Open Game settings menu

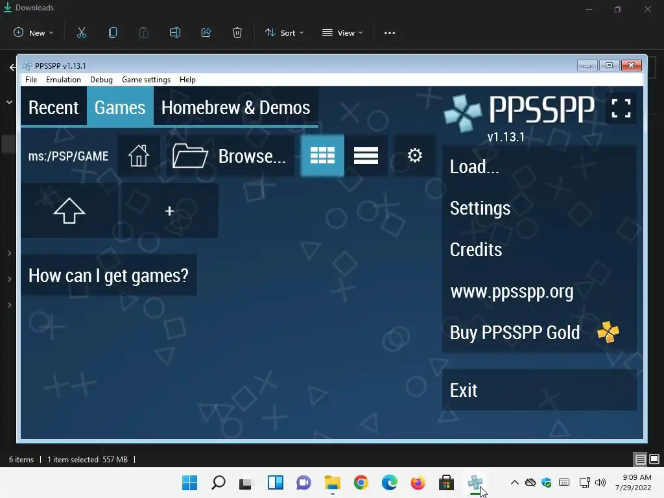(146, 80)
